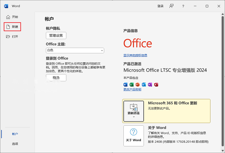This screenshot has height=153, width=225.
Task: Click the feedback person icon in title bar
Action: [171, 6]
